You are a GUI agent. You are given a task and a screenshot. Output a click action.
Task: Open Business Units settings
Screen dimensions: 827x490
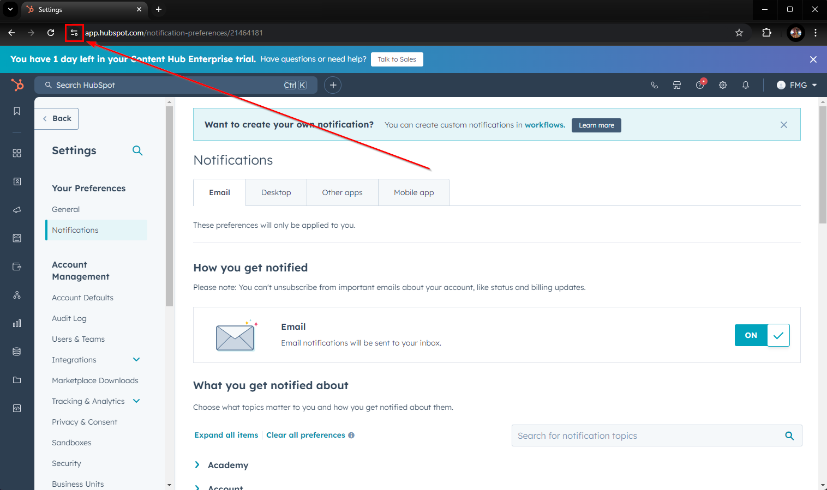point(78,484)
